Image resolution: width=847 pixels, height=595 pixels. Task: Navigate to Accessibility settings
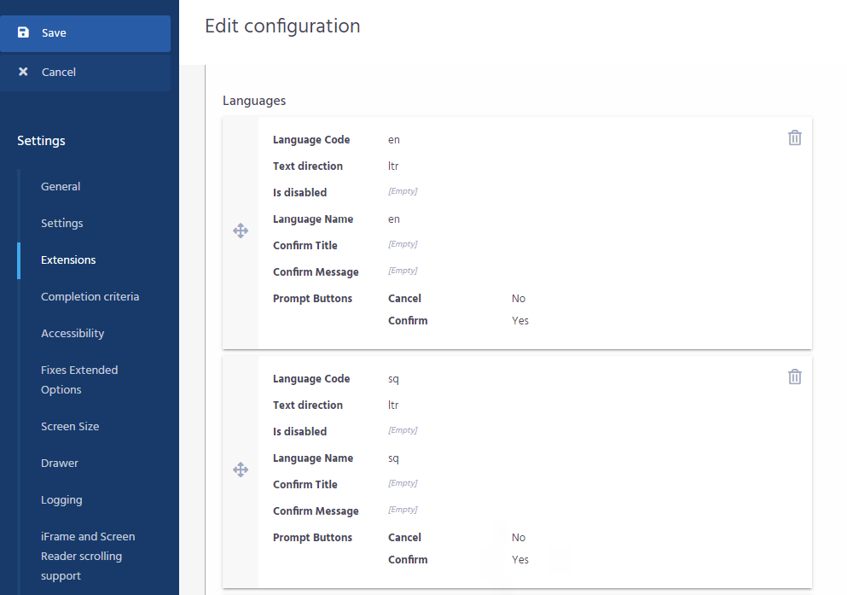[73, 333]
